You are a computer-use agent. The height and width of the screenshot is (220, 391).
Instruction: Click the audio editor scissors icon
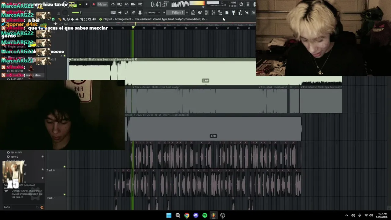tap(248, 4)
